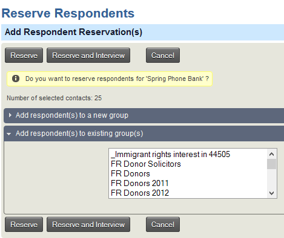Click the right-pointing arrow beside new group header
Viewport: 284px width, 238px height.
10,115
